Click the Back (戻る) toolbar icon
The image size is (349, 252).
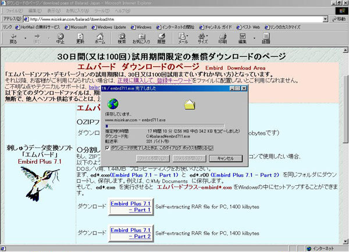click(13, 38)
